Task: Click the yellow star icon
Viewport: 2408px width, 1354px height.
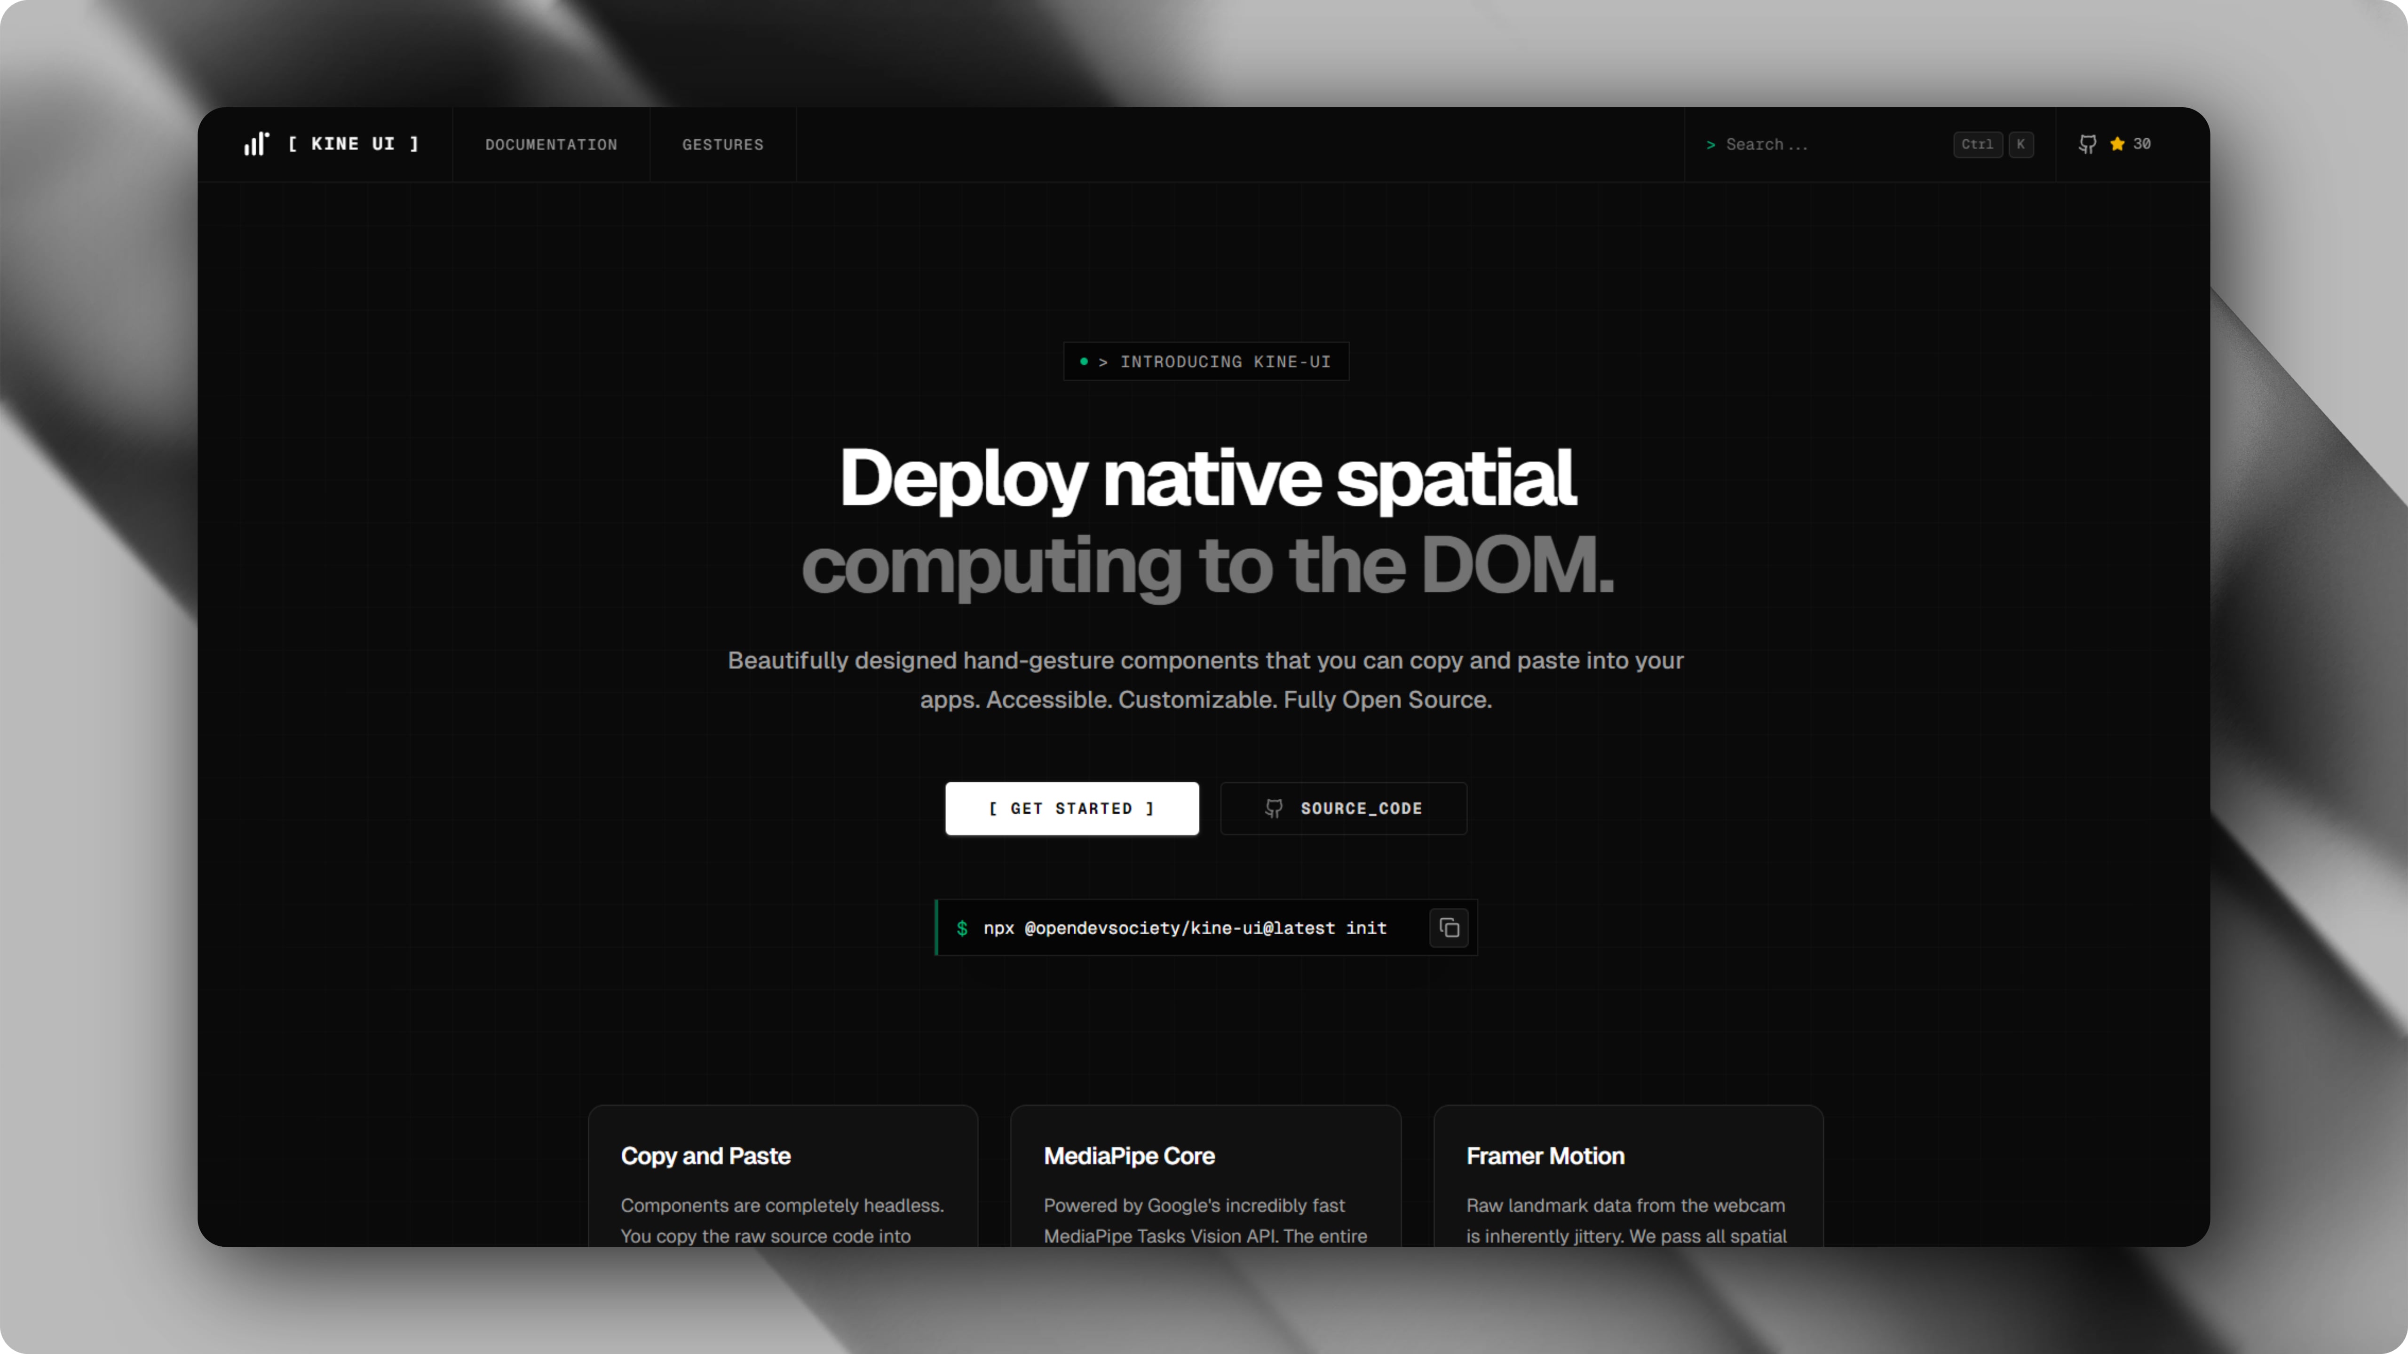Action: (2117, 144)
